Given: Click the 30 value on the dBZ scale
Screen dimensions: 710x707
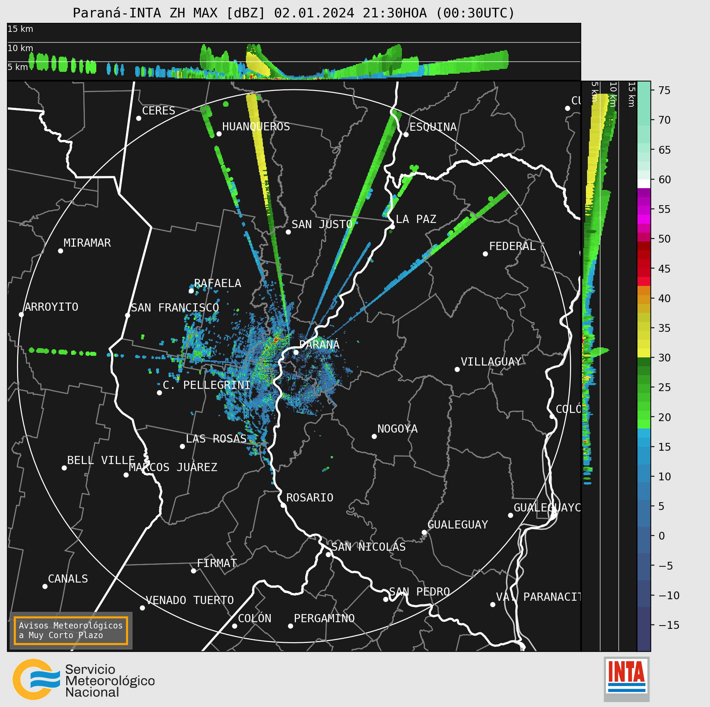Looking at the screenshot, I should point(664,357).
